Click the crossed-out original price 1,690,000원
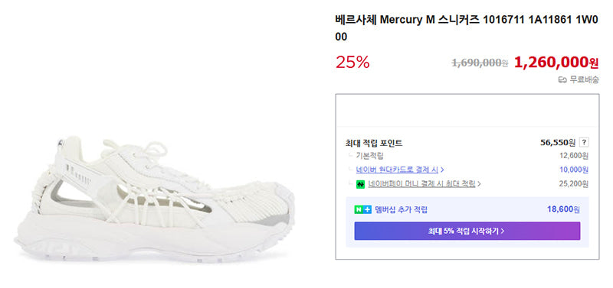613x288 pixels. pyautogui.click(x=480, y=63)
